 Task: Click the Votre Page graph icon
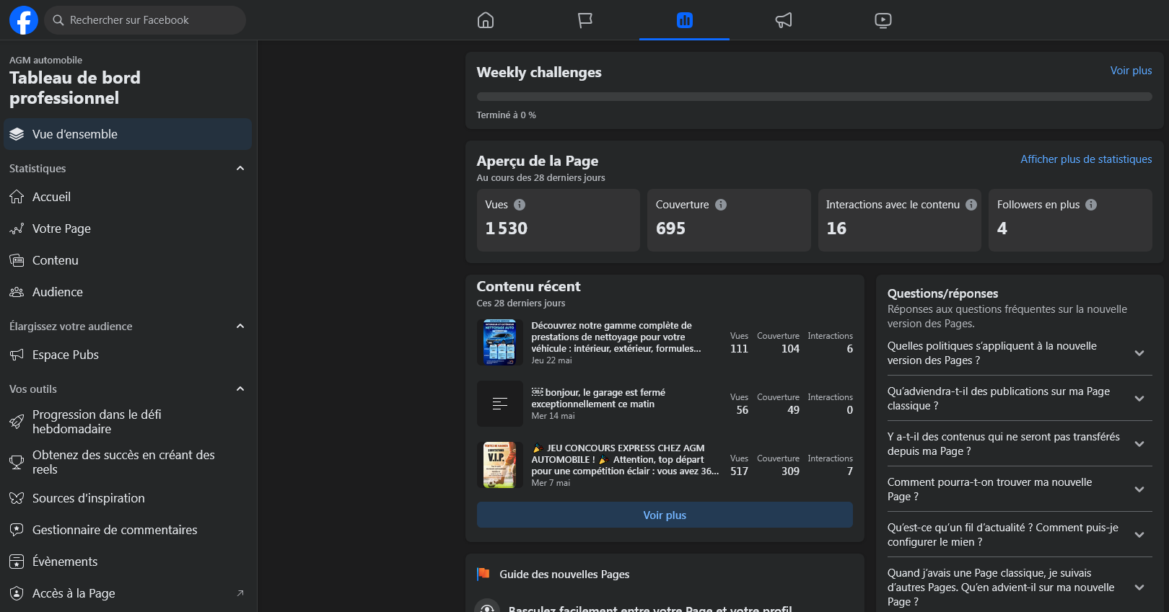(x=17, y=229)
